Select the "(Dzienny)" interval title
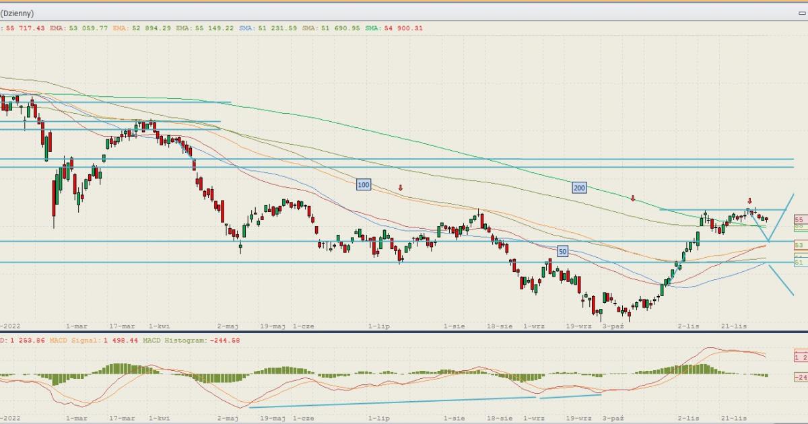Image resolution: width=808 pixels, height=424 pixels. (17, 13)
